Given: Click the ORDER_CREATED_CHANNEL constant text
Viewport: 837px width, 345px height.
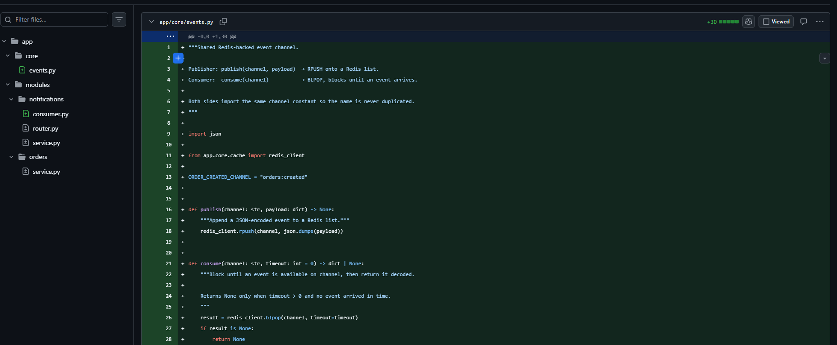Looking at the screenshot, I should (x=220, y=177).
